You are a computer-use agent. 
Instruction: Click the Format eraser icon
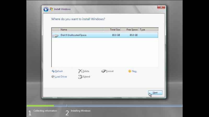click(x=103, y=71)
